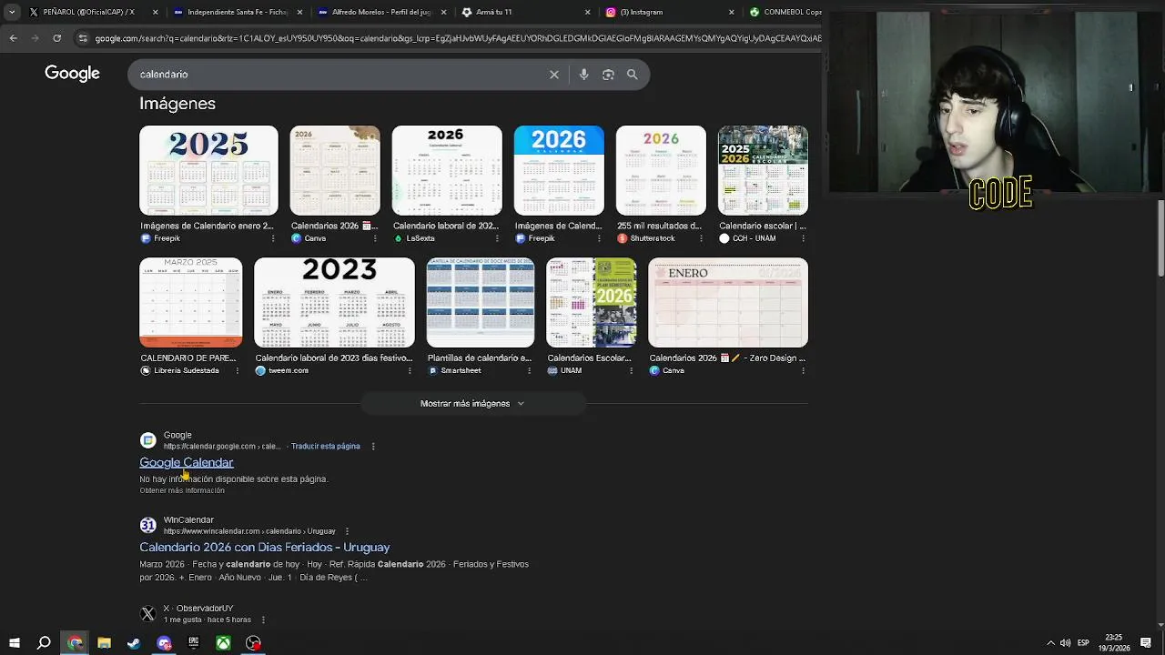The image size is (1165, 655).
Task: Open the blue 2026 Freepik calendar thumbnail
Action: [559, 170]
